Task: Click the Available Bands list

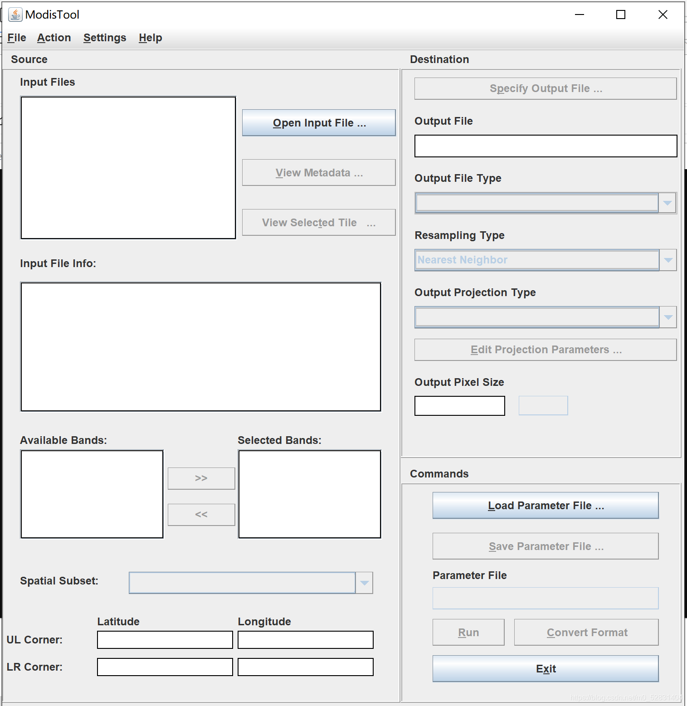Action: [x=92, y=494]
